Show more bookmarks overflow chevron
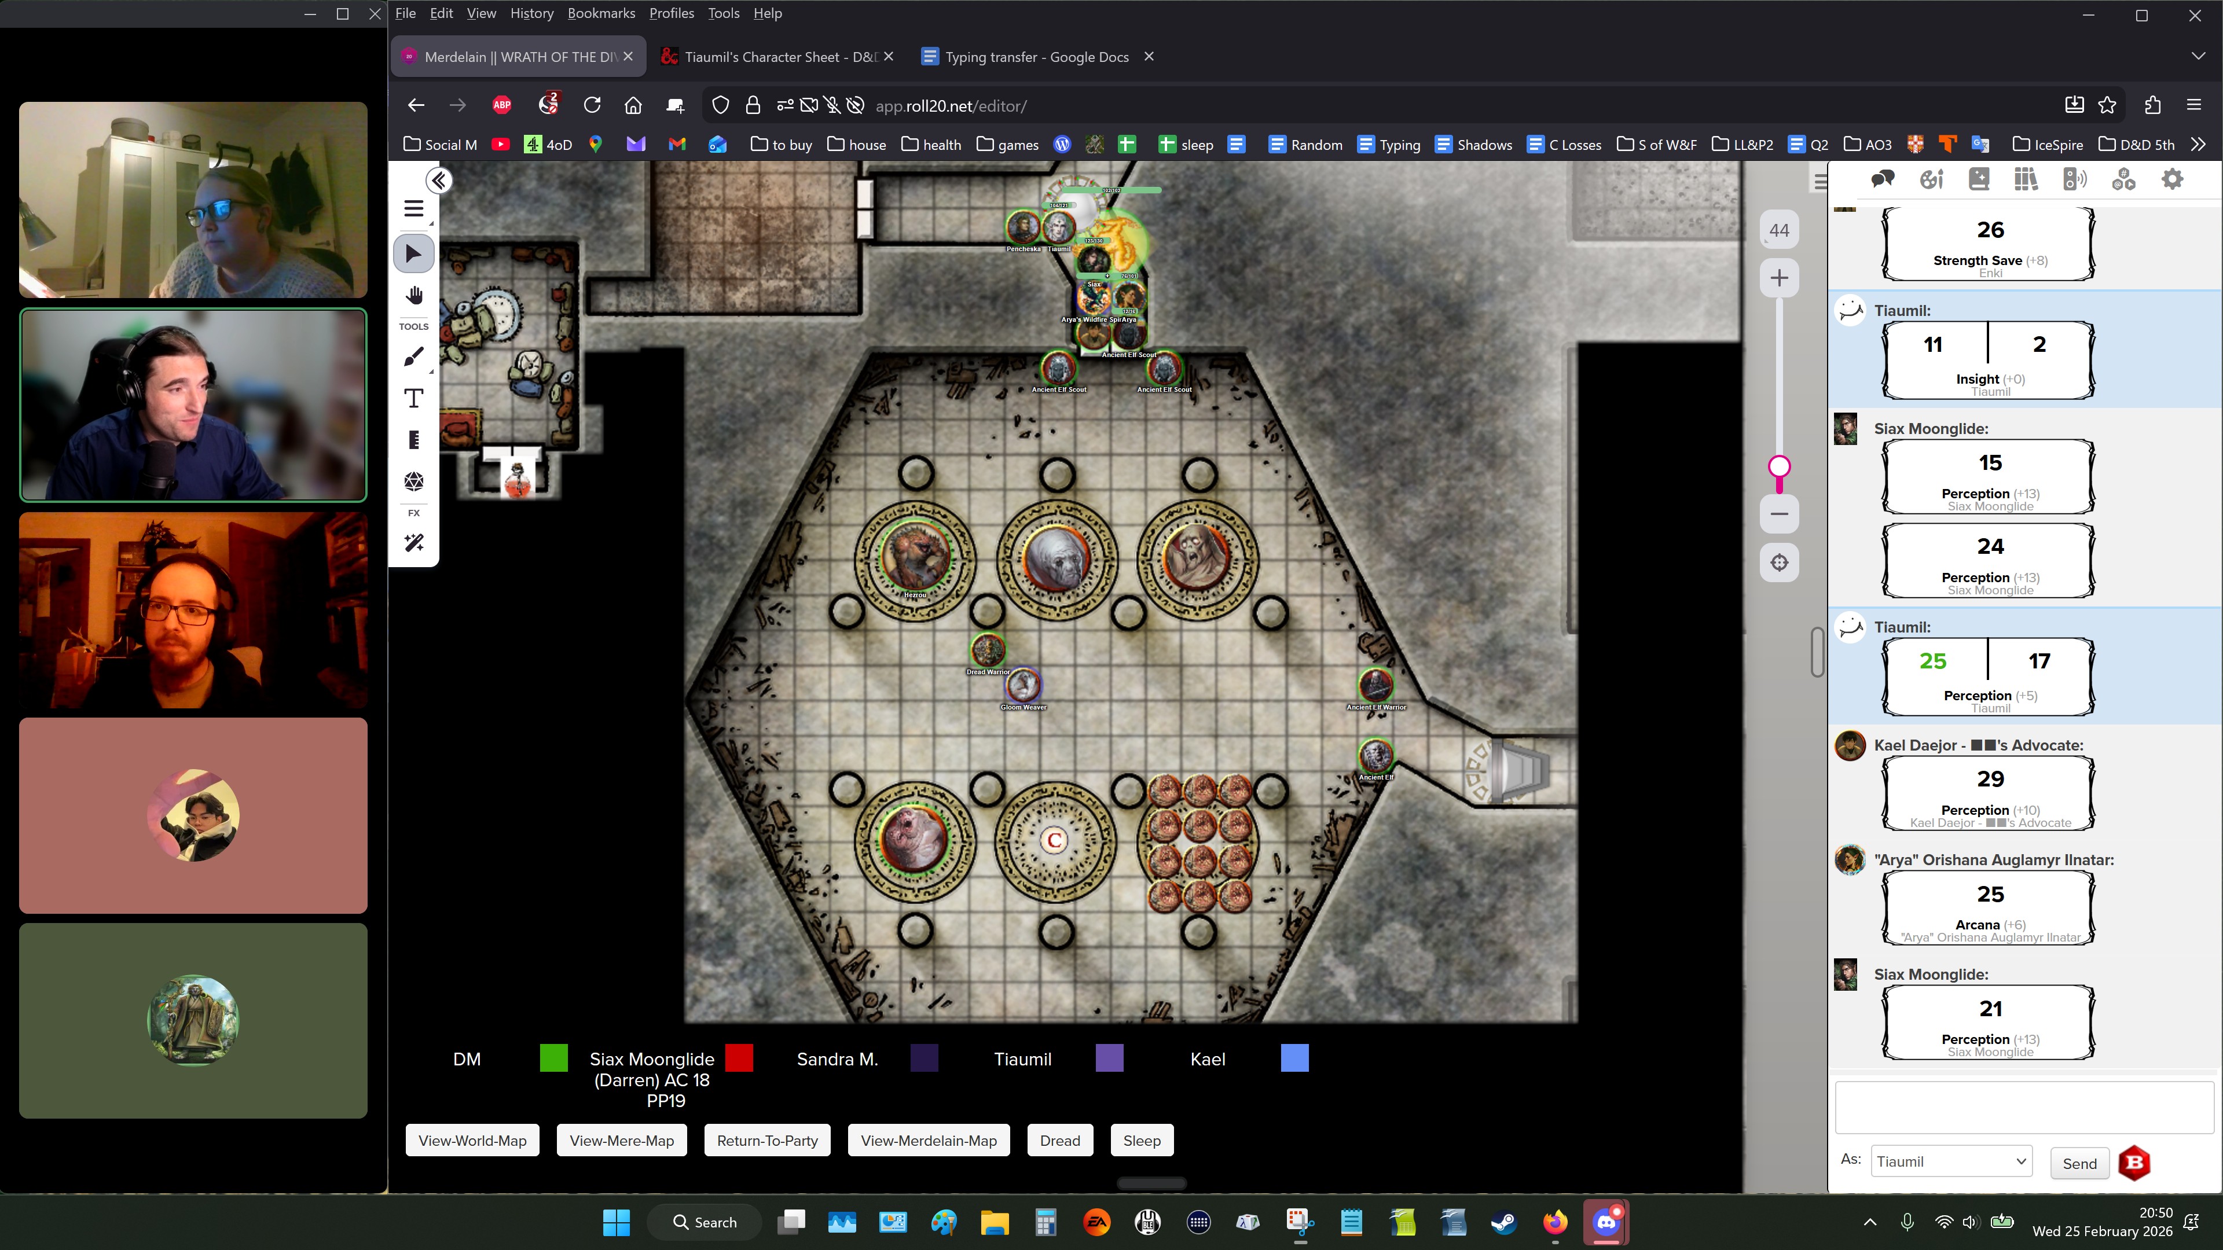Viewport: 2223px width, 1250px height. pyautogui.click(x=2198, y=145)
